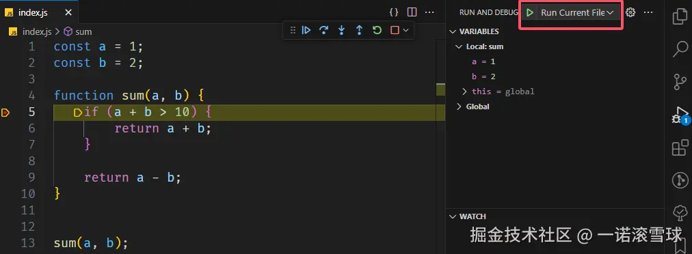Close the index.js tab
Viewport: 692px width, 254px height.
click(x=68, y=12)
